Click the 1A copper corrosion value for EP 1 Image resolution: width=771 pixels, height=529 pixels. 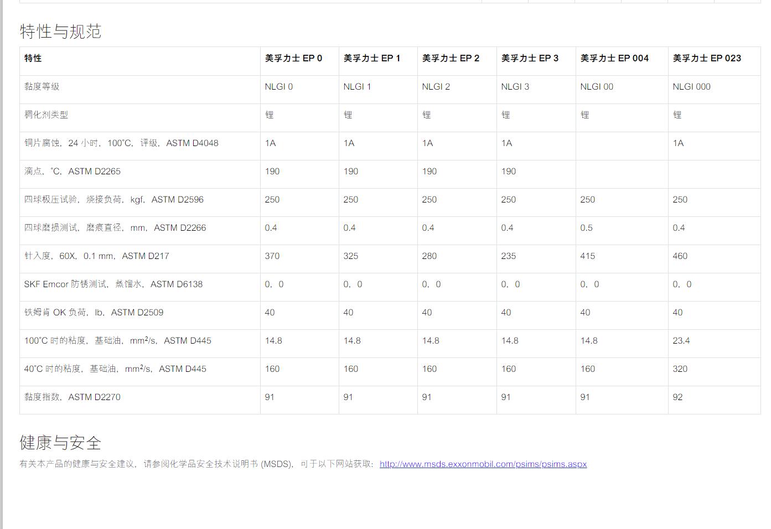pyautogui.click(x=349, y=143)
